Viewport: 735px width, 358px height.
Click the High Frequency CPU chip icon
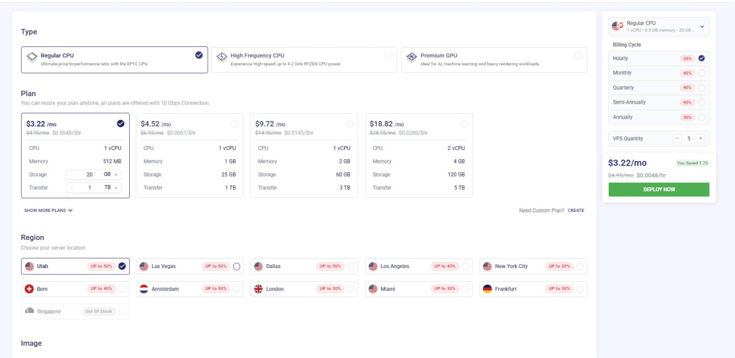tap(222, 57)
